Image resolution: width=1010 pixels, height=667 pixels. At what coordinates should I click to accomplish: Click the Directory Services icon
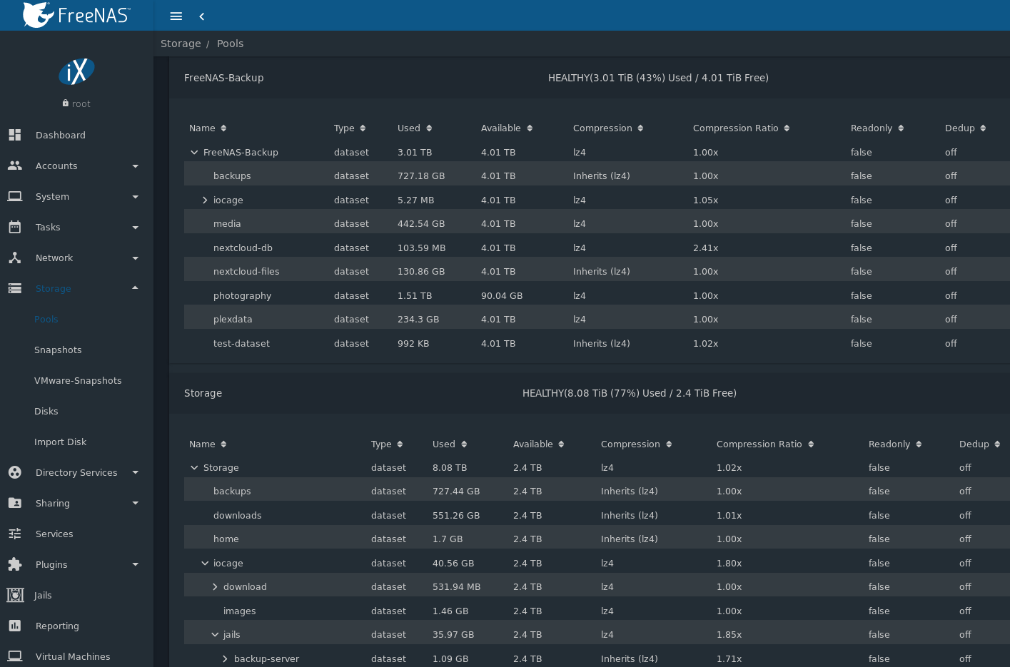(x=15, y=472)
